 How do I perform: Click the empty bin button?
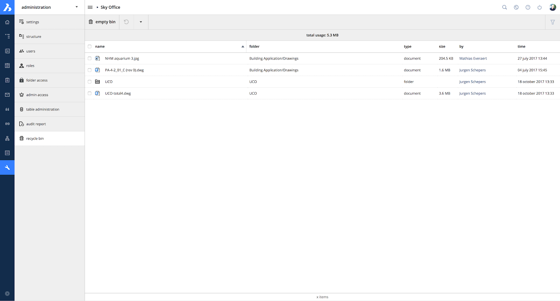(102, 22)
